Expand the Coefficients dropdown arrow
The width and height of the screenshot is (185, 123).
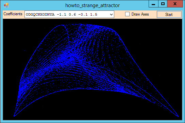(x=111, y=15)
